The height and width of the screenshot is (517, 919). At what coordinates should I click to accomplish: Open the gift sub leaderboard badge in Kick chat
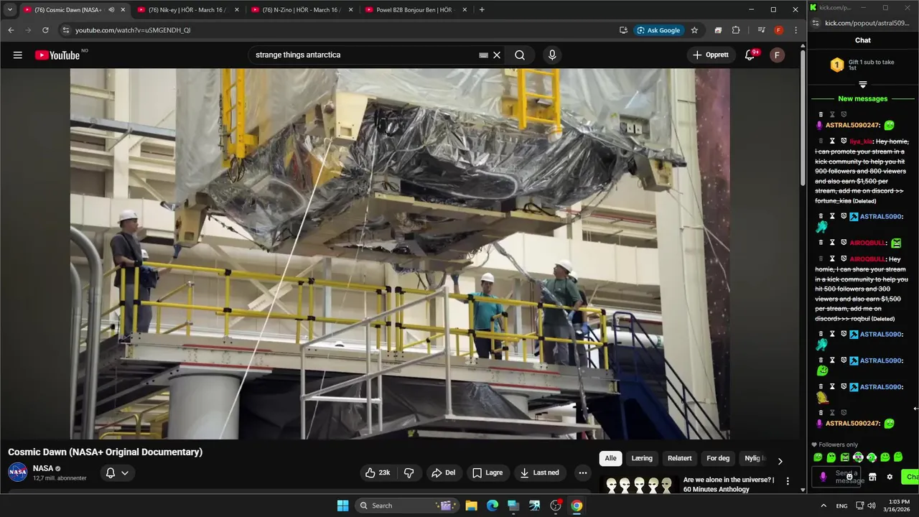pyautogui.click(x=837, y=65)
